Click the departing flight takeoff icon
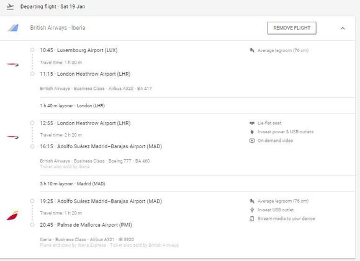This screenshot has width=360, height=261. 10,7
